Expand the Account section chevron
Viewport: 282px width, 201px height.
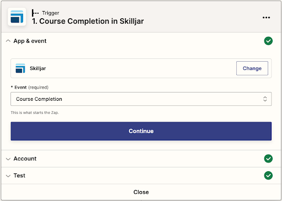coord(8,159)
